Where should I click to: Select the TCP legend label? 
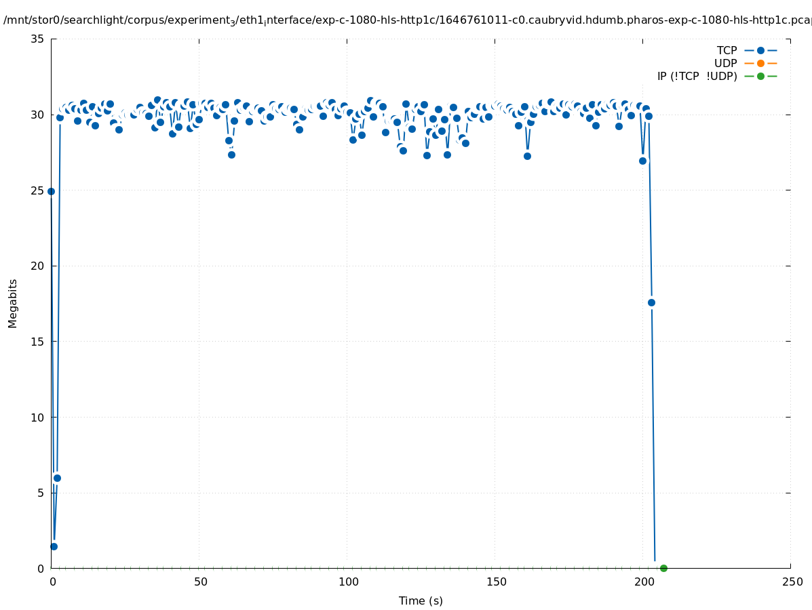(727, 50)
